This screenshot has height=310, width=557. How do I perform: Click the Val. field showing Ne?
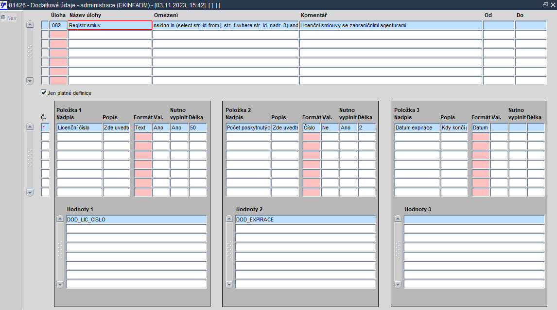click(330, 128)
